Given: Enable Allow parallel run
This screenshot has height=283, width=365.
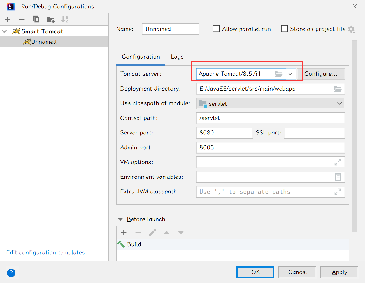Looking at the screenshot, I should tap(216, 29).
